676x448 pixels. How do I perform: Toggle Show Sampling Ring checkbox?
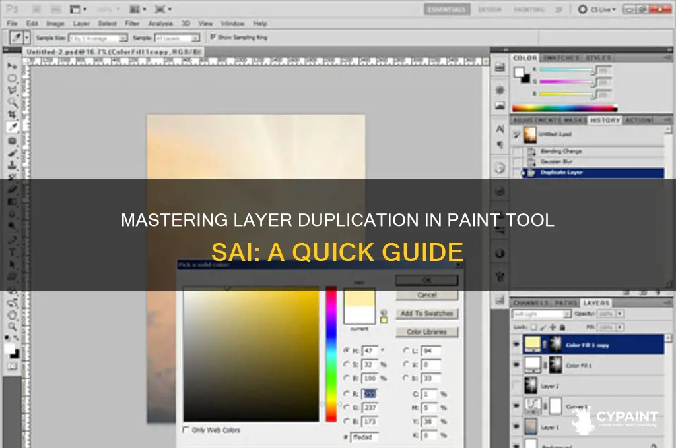click(213, 37)
